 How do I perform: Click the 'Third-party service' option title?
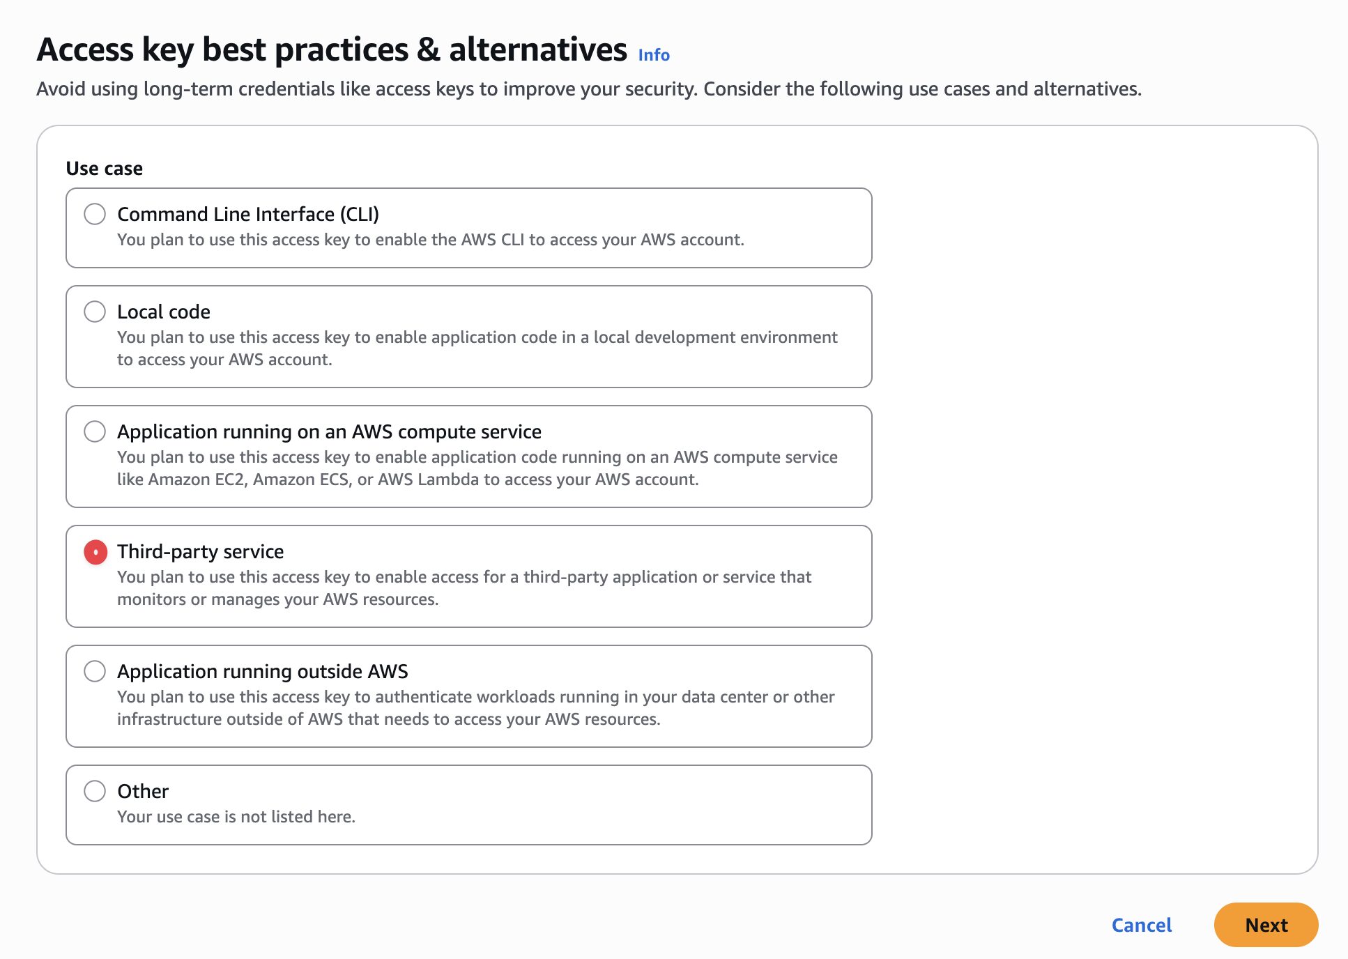pos(201,551)
